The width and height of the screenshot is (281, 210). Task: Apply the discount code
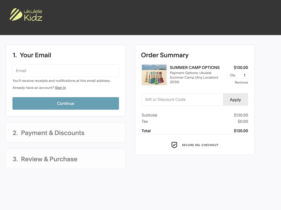coord(235,100)
